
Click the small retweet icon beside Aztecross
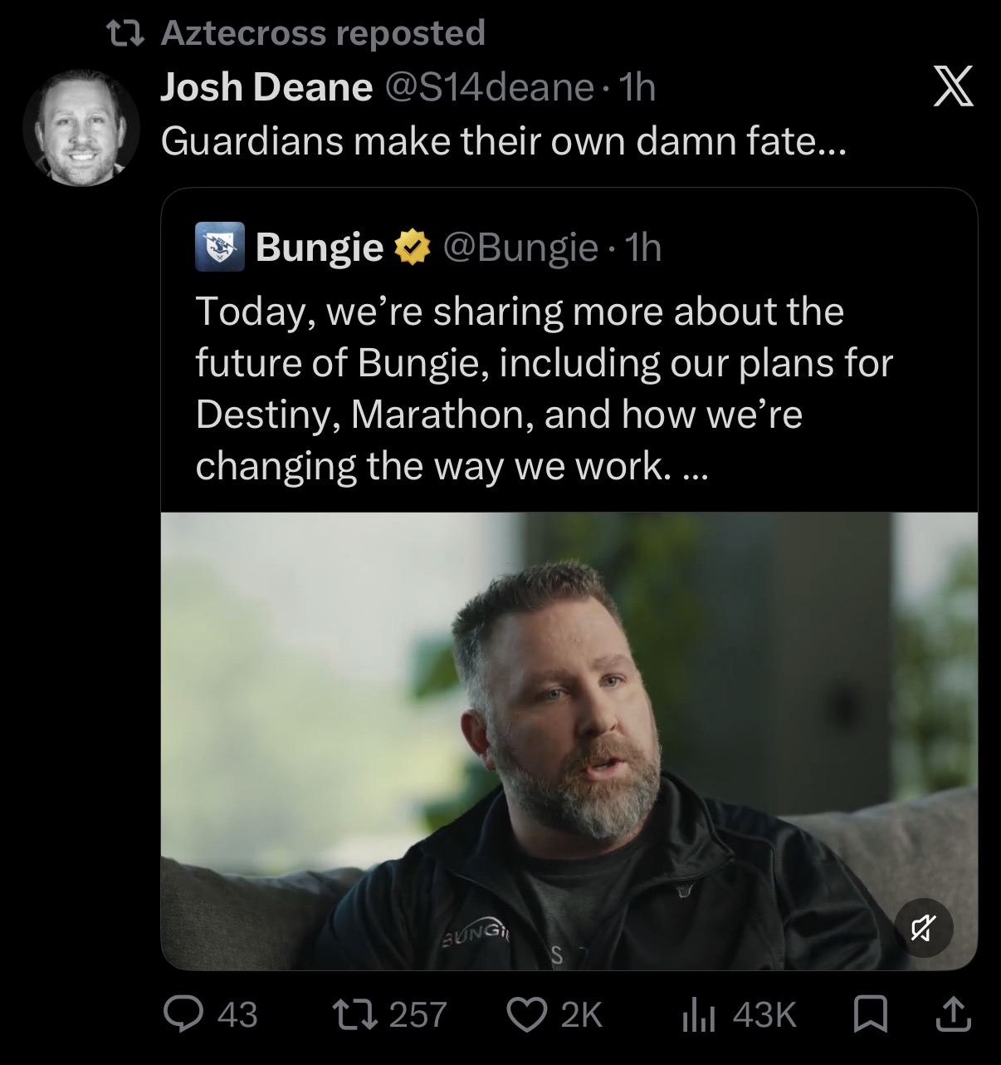127,33
